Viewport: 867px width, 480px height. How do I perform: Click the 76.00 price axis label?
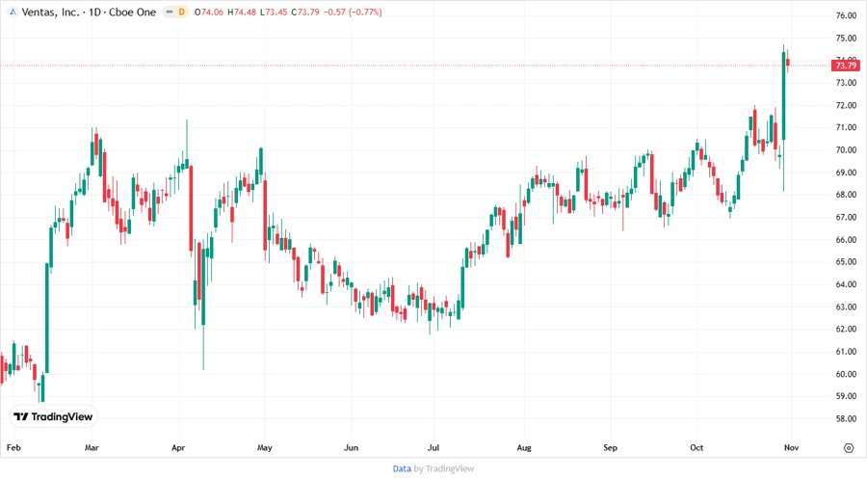click(x=846, y=15)
